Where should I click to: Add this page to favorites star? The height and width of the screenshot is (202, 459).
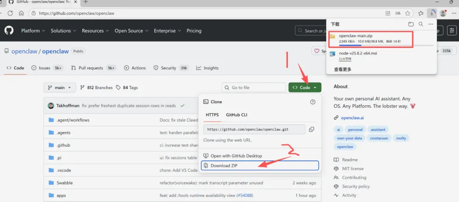(x=408, y=13)
